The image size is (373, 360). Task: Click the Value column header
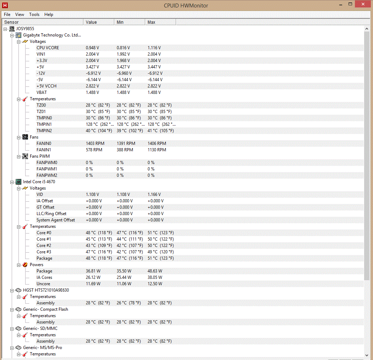point(99,22)
